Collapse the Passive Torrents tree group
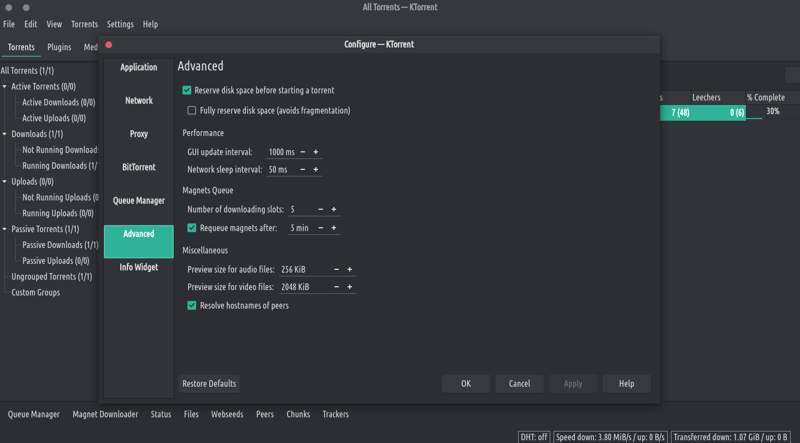The width and height of the screenshot is (800, 443). point(5,229)
